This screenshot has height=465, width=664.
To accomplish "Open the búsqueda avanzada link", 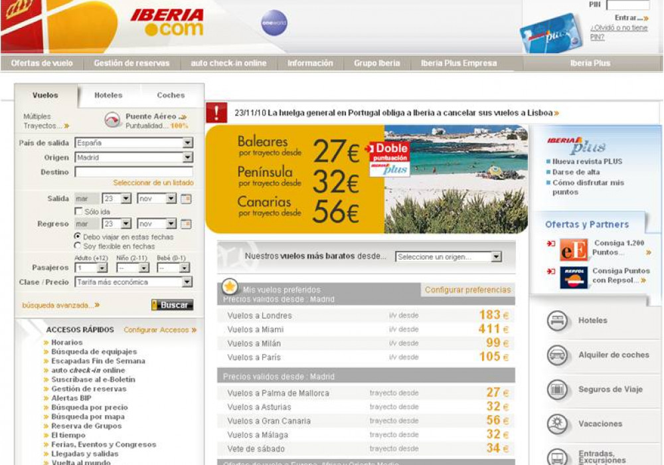I will coord(61,305).
